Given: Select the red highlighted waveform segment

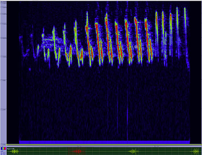Looking at the screenshot, I should [77, 151].
